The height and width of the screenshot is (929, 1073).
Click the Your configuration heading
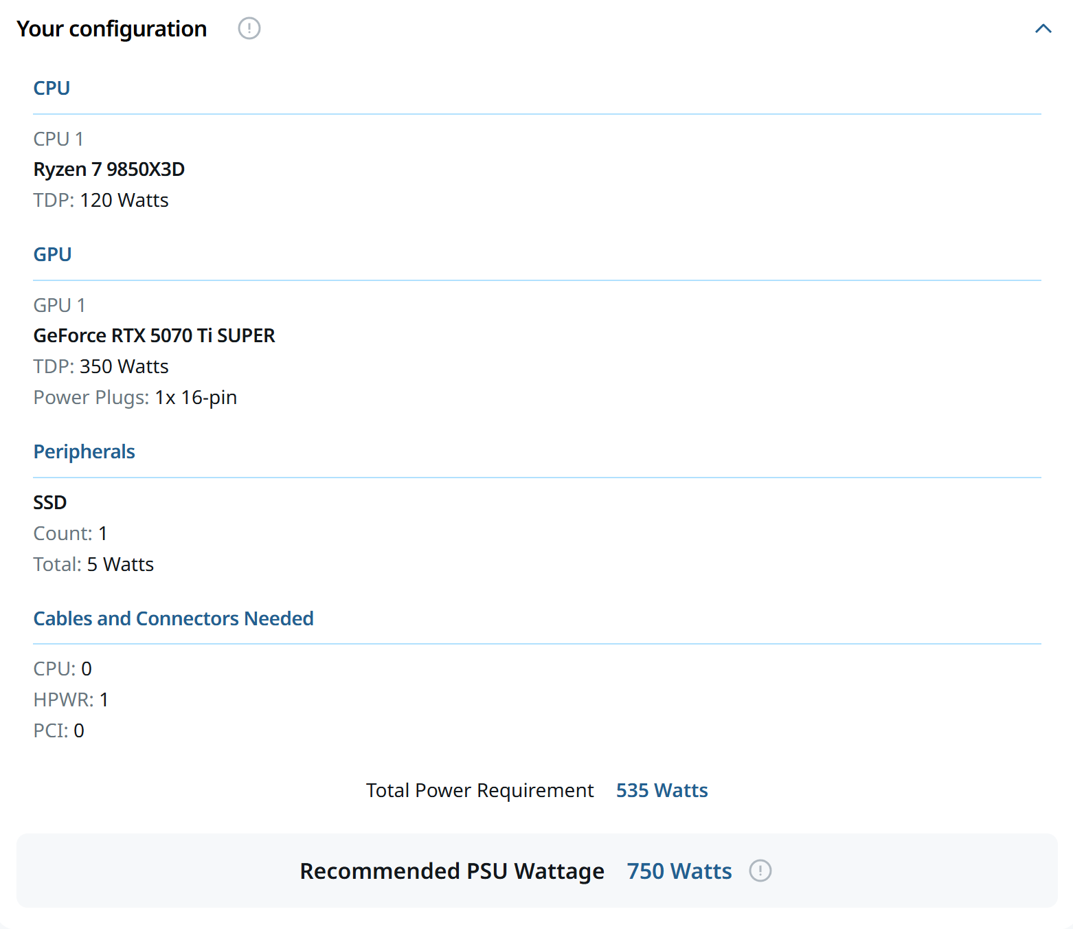(x=111, y=29)
